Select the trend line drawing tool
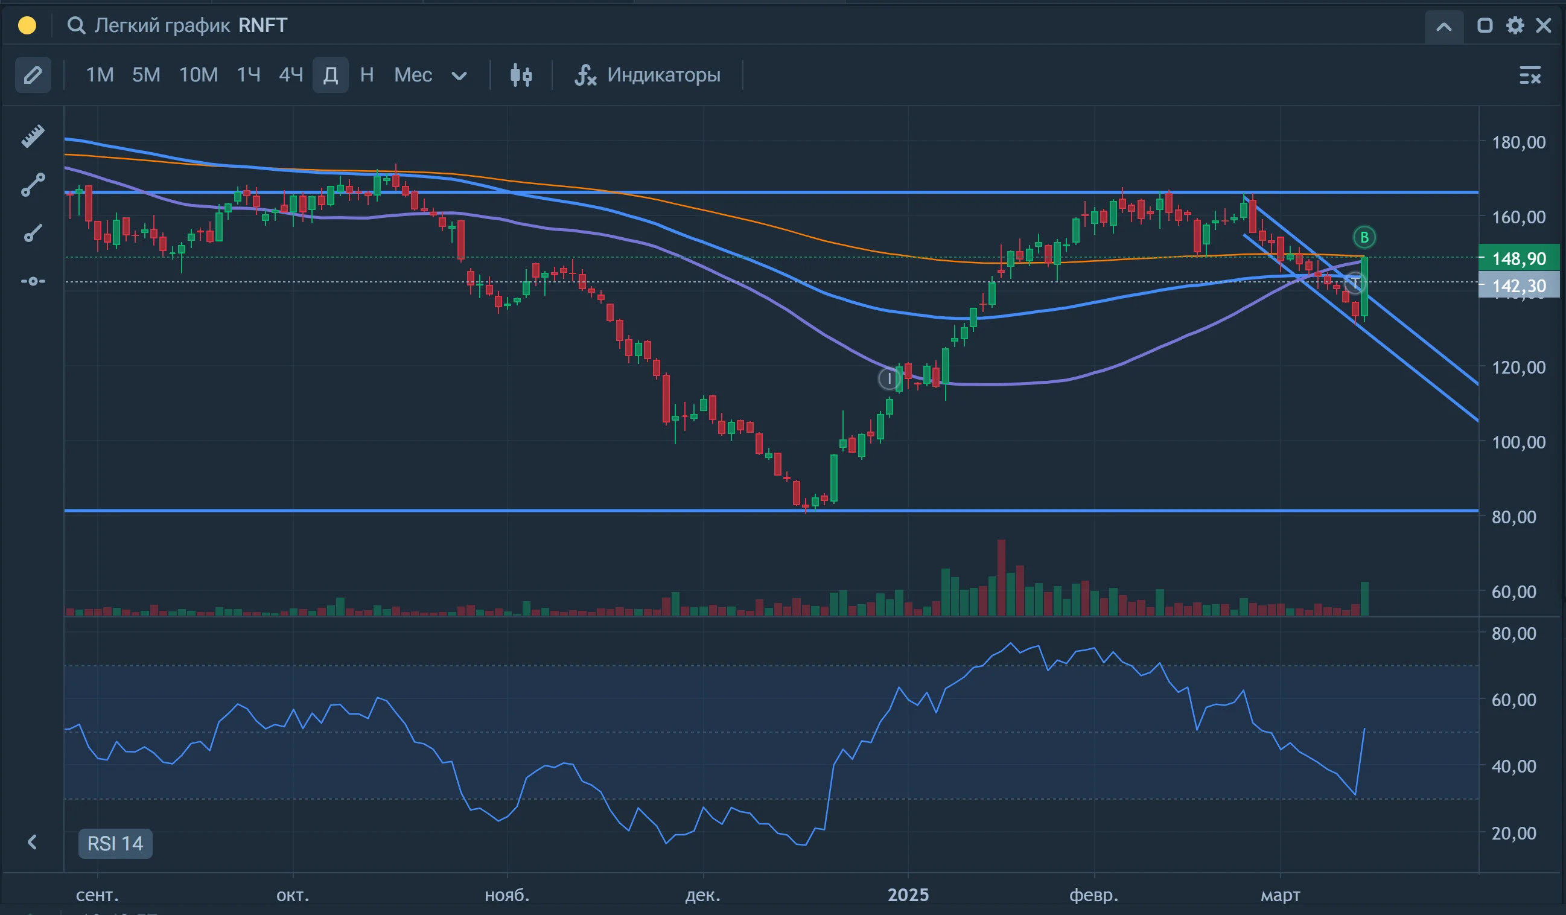The width and height of the screenshot is (1566, 915). pos(33,185)
